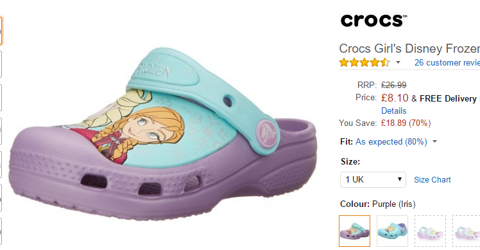
Task: Open the star rating breakdown arrow
Action: (398, 62)
